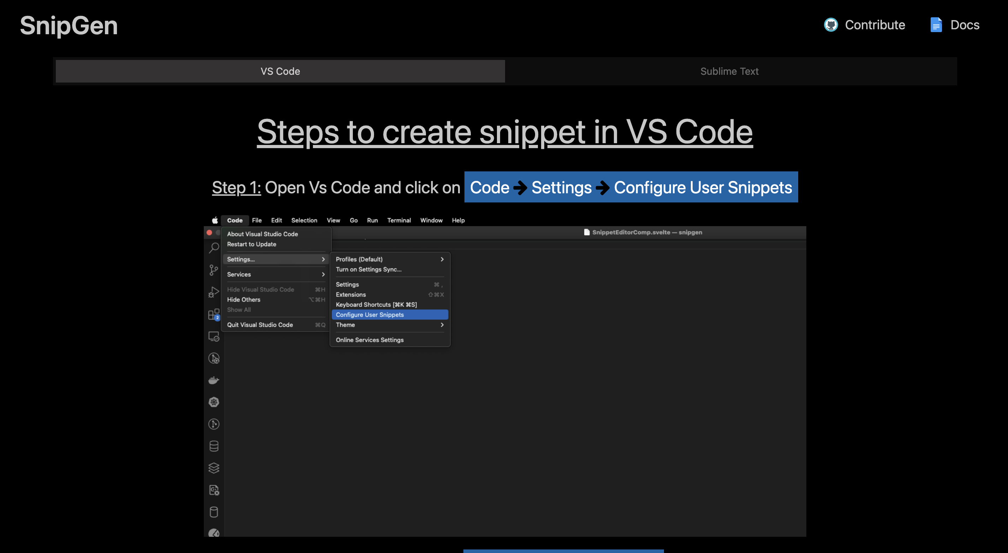Select the highlighted Configure User Snippets entry
Viewport: 1008px width, 553px height.
(x=390, y=315)
